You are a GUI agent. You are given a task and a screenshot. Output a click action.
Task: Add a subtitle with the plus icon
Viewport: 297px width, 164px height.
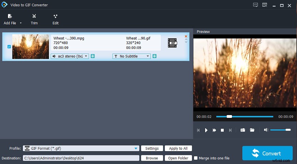coord(154,56)
